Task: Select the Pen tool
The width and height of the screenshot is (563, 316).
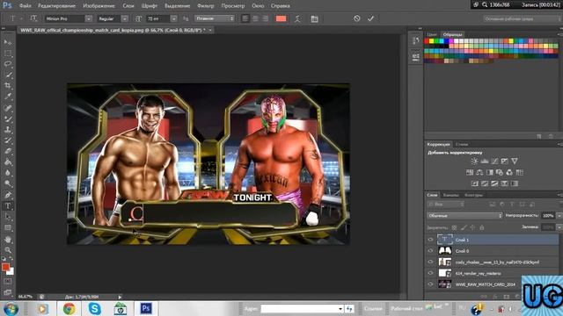Action: 8,195
